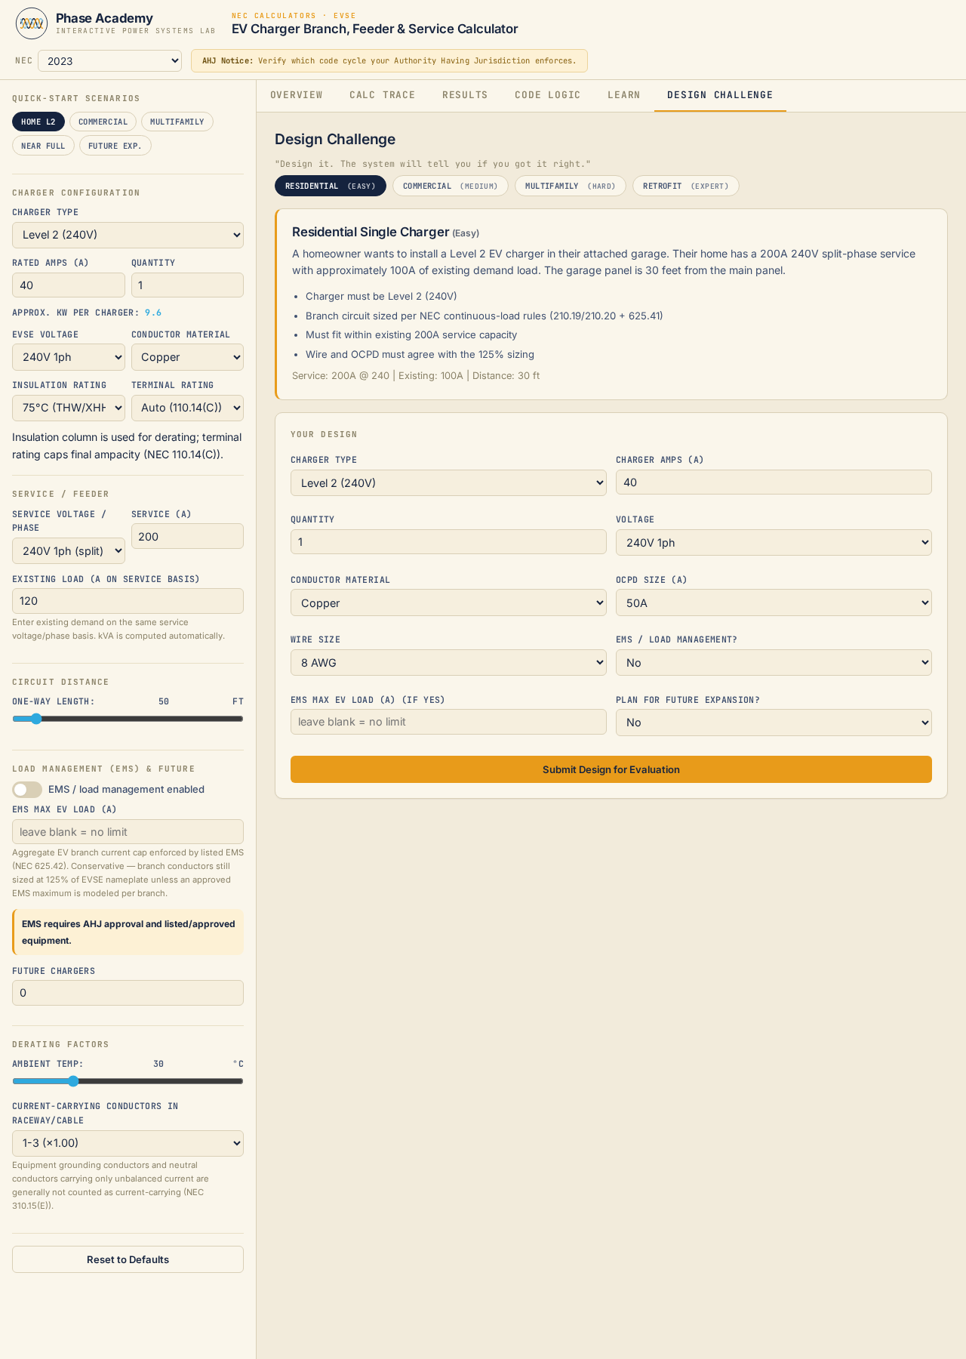Open sidebar Conductor Material dropdown
Screen dimensions: 966x1359
(187, 357)
